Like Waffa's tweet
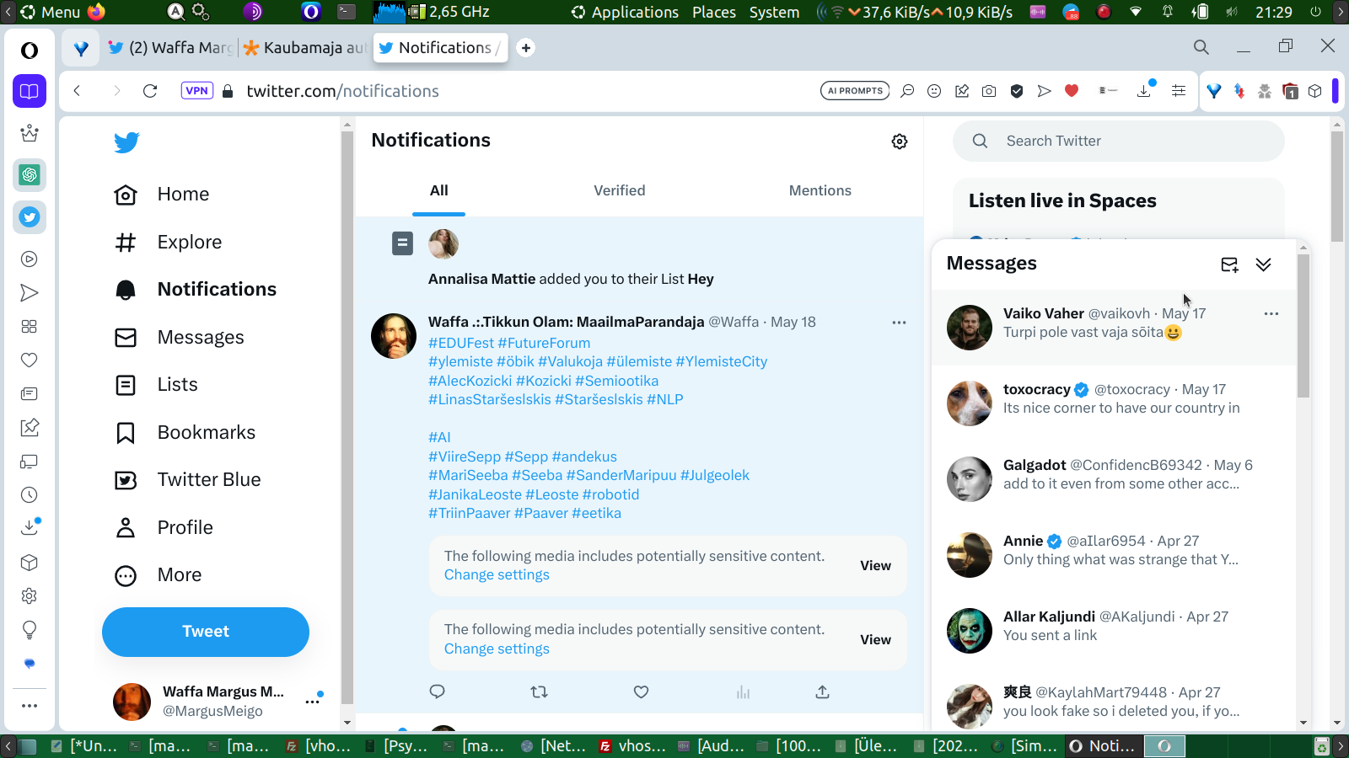Image resolution: width=1349 pixels, height=758 pixels. [641, 691]
